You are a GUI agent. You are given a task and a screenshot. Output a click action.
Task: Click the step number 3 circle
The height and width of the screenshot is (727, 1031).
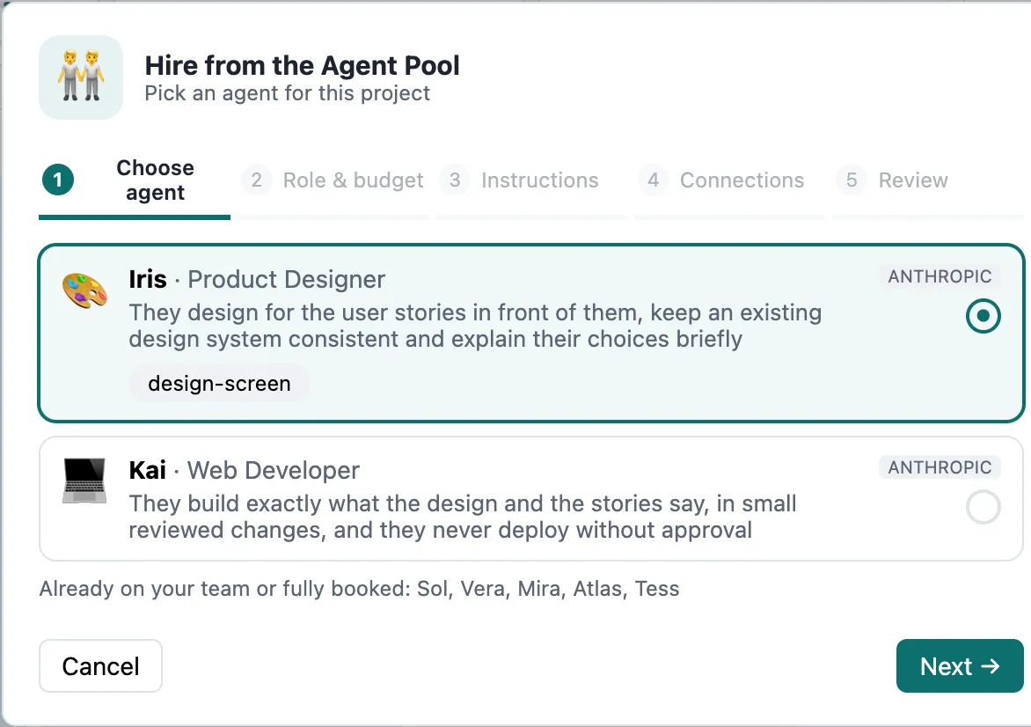tap(454, 180)
